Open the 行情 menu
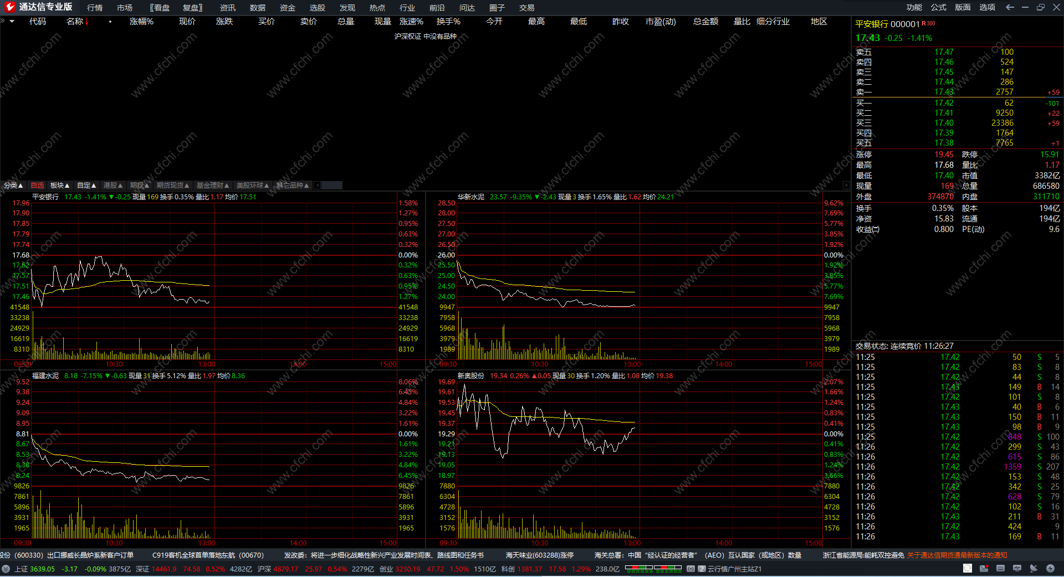 tap(95, 8)
